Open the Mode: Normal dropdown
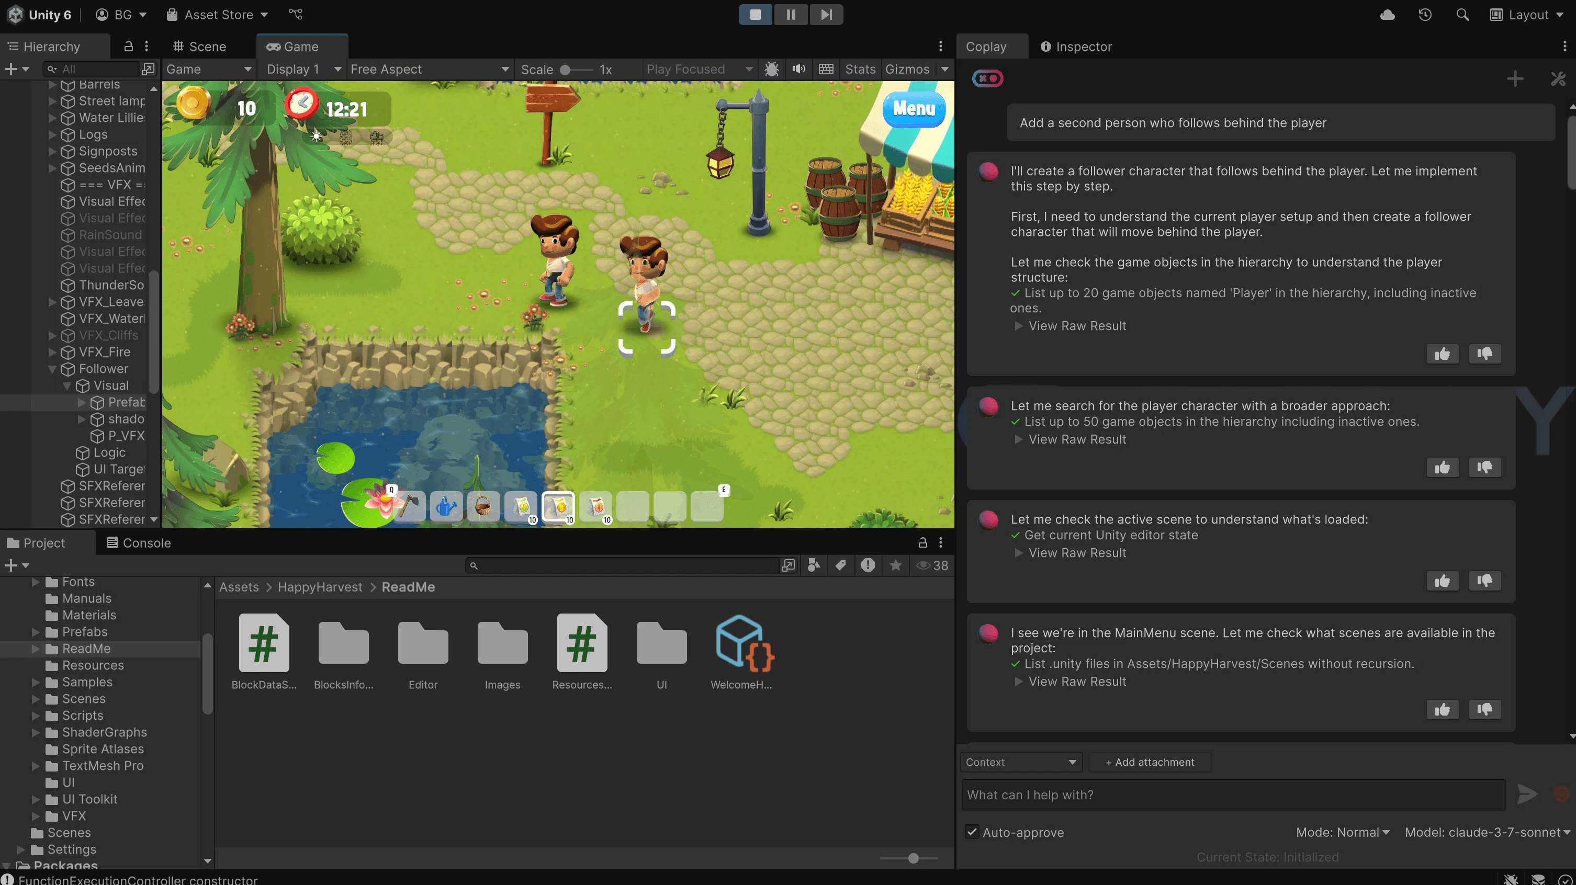Screen dimensions: 1576x885 click(1342, 832)
